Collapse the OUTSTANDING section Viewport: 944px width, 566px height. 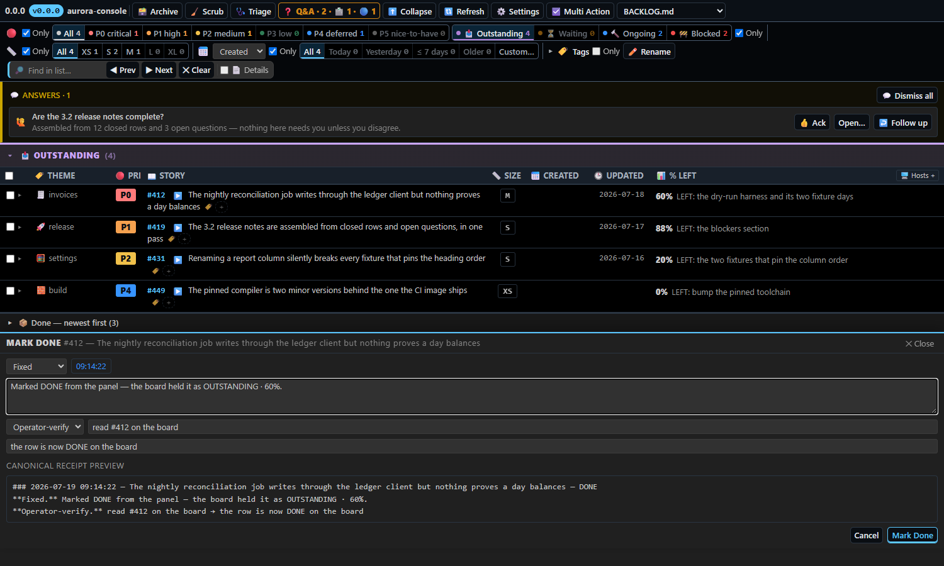10,156
